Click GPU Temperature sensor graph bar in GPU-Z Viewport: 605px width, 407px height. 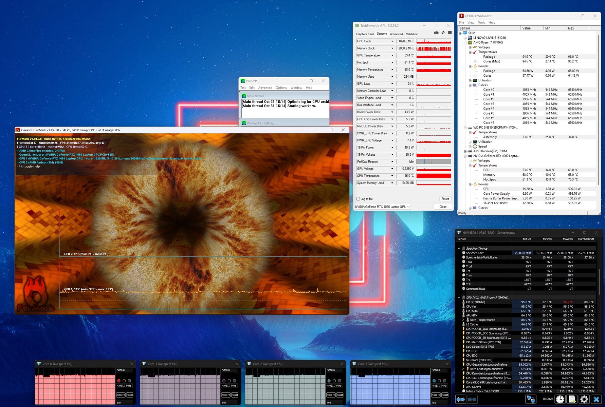tap(434, 55)
